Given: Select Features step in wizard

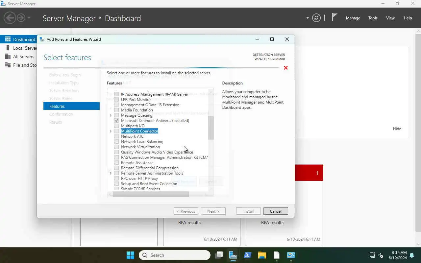Looking at the screenshot, I should [x=71, y=106].
